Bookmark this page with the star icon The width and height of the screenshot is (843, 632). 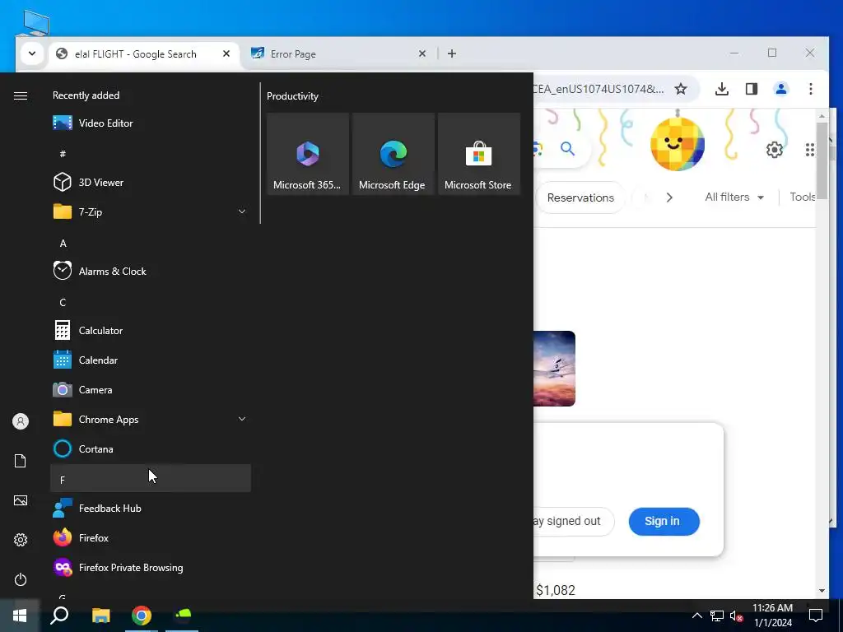[681, 89]
